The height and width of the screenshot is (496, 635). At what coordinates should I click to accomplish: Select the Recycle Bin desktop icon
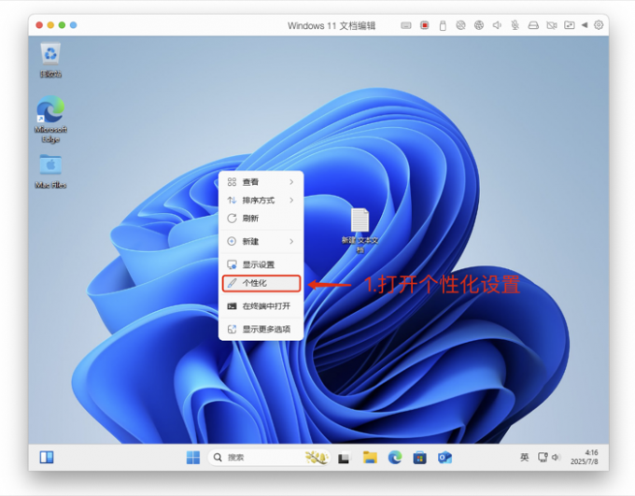[50, 60]
